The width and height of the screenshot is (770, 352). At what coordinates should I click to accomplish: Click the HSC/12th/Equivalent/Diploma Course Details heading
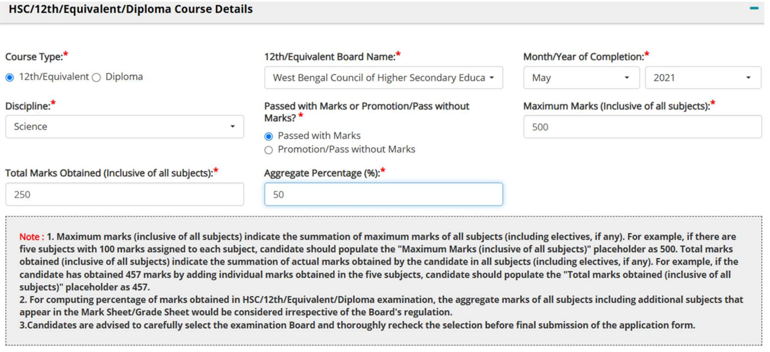(x=131, y=9)
